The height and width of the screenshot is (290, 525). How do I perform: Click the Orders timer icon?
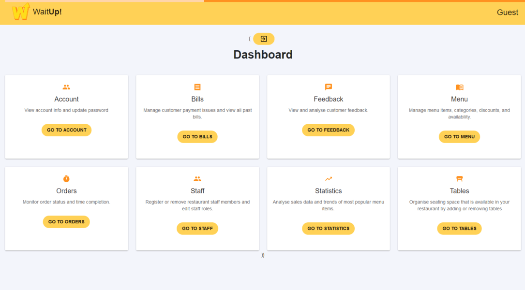tap(66, 179)
